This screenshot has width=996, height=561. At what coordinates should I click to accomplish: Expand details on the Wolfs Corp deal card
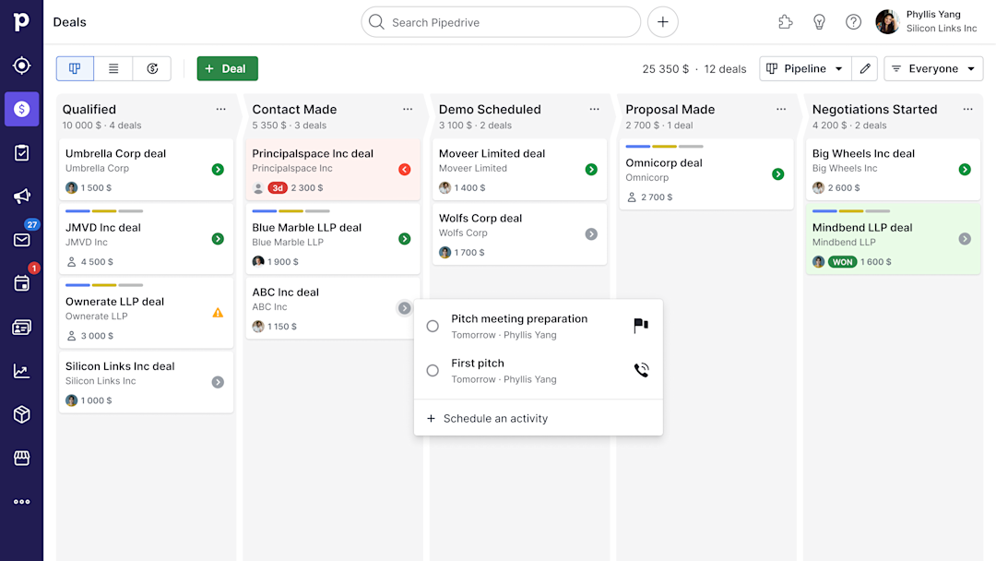590,233
